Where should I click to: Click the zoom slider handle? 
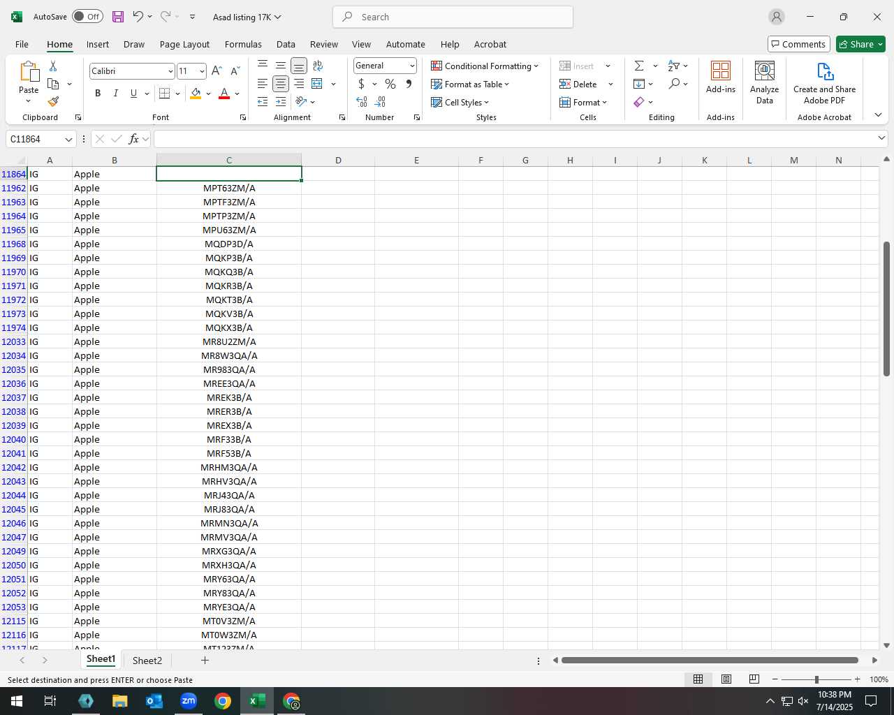[816, 679]
